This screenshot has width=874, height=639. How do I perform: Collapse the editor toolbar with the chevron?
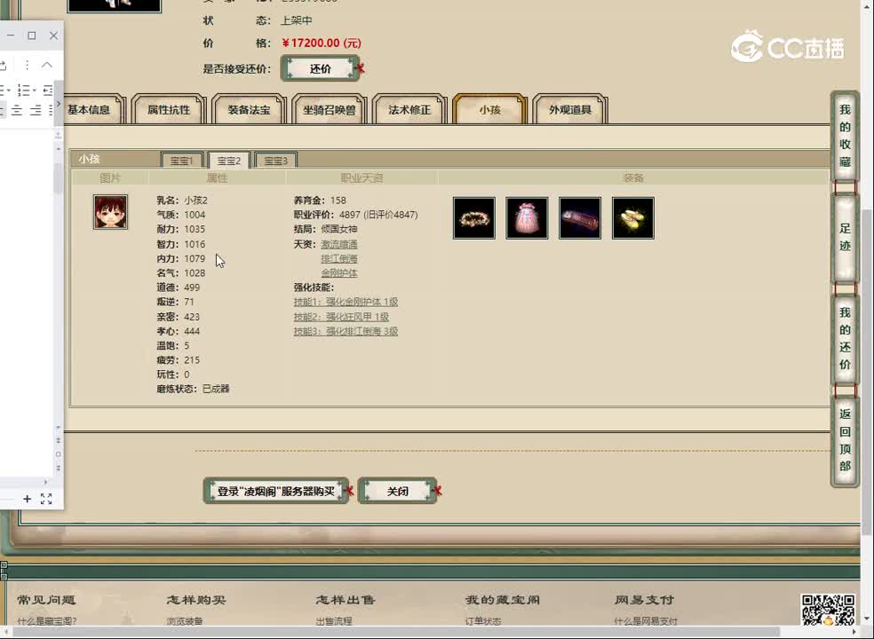point(47,64)
